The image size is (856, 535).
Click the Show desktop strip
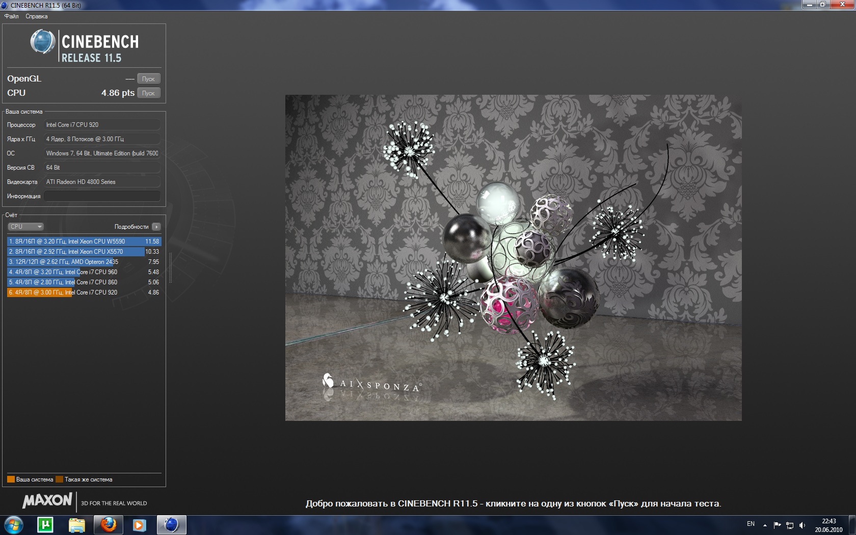(x=852, y=525)
